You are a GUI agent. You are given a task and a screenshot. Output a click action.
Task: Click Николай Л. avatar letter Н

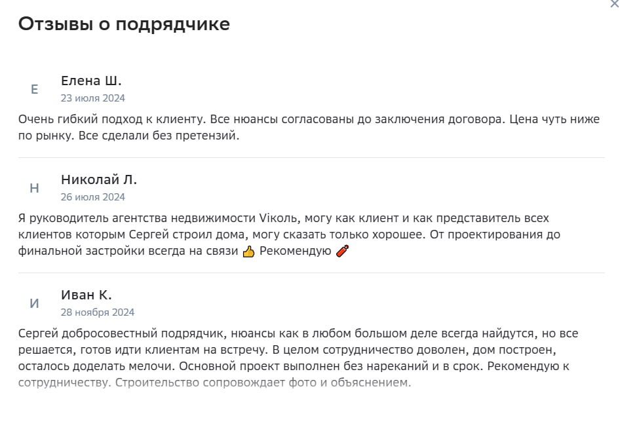34,188
